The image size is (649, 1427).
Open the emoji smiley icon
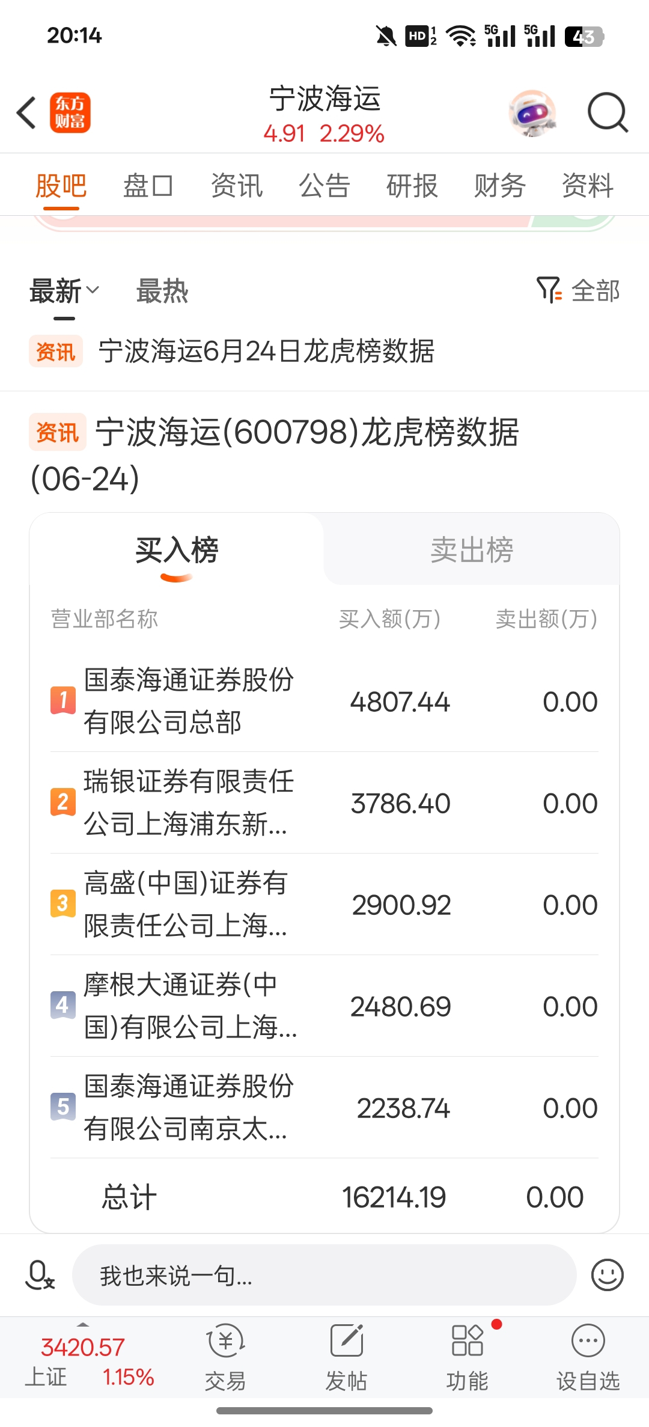click(x=607, y=1275)
